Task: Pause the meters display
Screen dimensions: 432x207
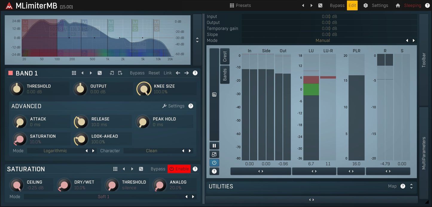Action: point(214,146)
